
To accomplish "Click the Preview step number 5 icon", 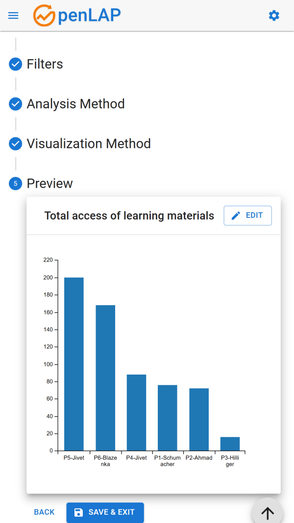I will pos(16,184).
